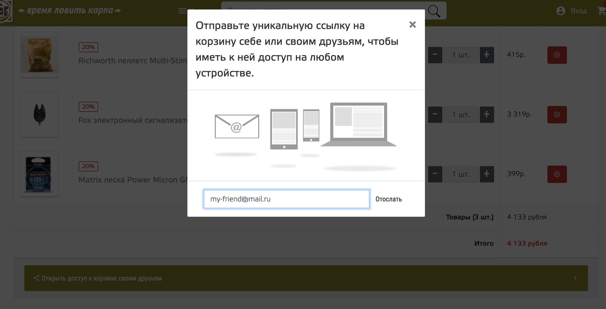The height and width of the screenshot is (309, 606).
Task: Click the user account icon
Action: 561,11
